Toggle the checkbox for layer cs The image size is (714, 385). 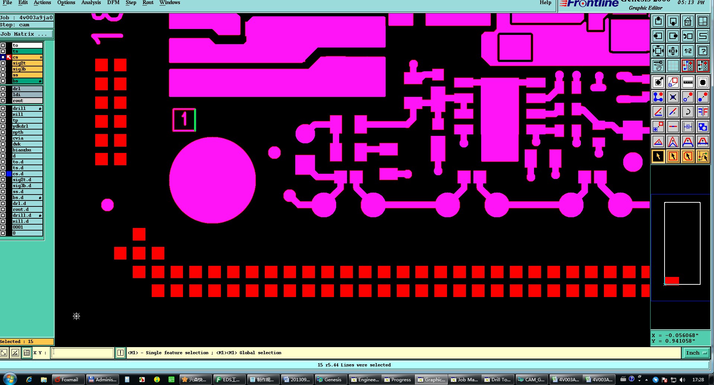coord(3,57)
